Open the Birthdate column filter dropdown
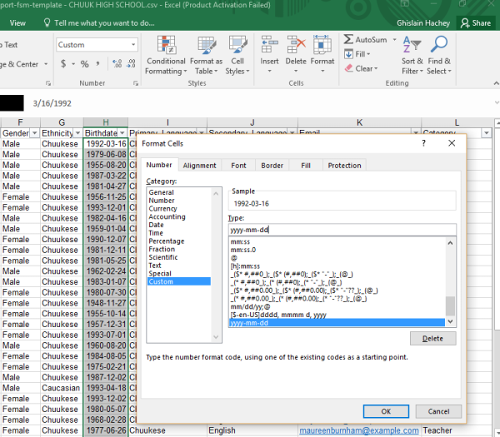This screenshot has width=500, height=437. [121, 133]
